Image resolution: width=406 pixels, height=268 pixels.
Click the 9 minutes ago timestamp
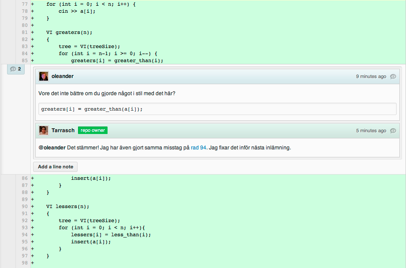(x=371, y=76)
